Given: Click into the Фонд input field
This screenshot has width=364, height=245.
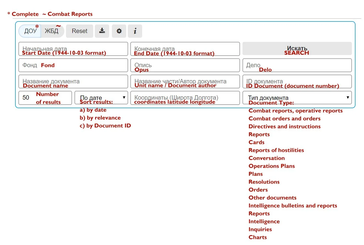Looking at the screenshot, I should click(x=73, y=65).
